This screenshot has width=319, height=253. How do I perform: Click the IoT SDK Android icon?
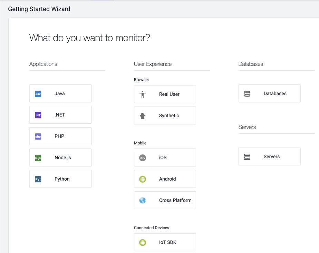click(x=143, y=243)
